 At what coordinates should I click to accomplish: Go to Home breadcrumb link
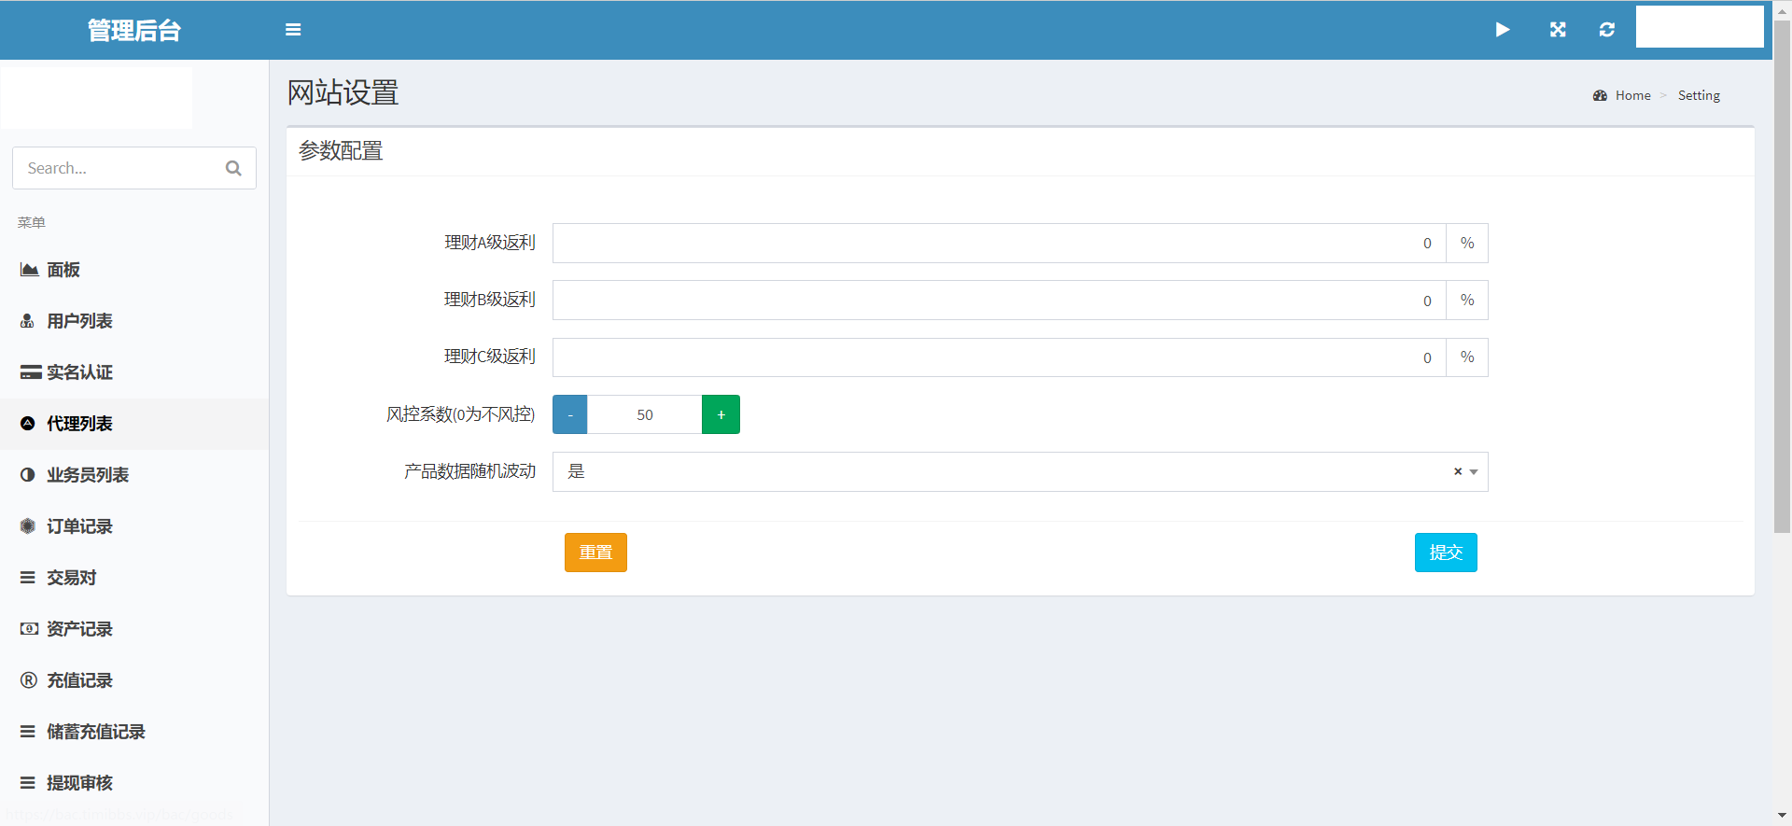pyautogui.click(x=1632, y=95)
